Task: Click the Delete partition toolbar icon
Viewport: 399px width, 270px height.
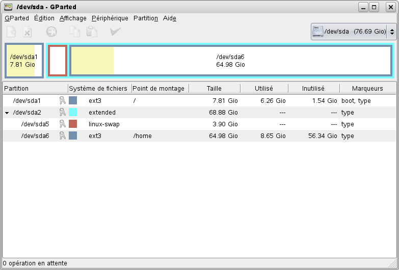Action: 27,32
